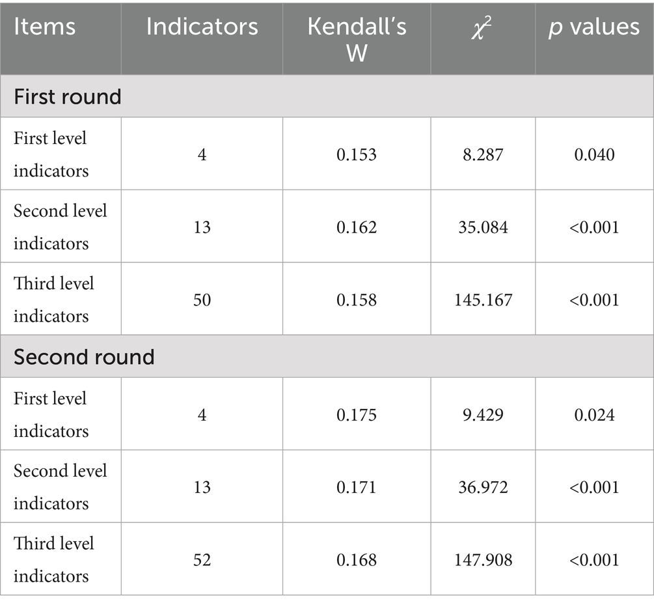
Task: Select the chi-square column header
Action: coord(483,27)
